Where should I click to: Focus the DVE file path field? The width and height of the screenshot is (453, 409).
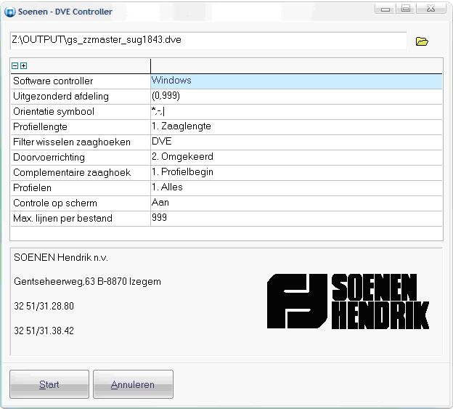(x=208, y=41)
